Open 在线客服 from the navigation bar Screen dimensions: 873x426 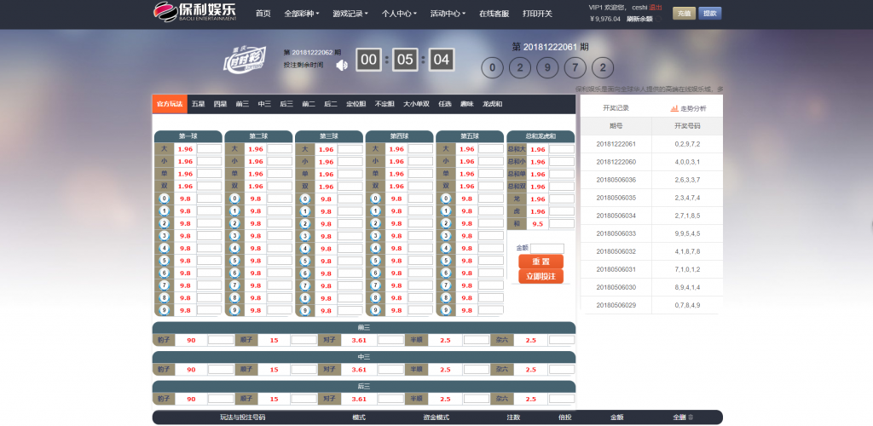pyautogui.click(x=494, y=14)
